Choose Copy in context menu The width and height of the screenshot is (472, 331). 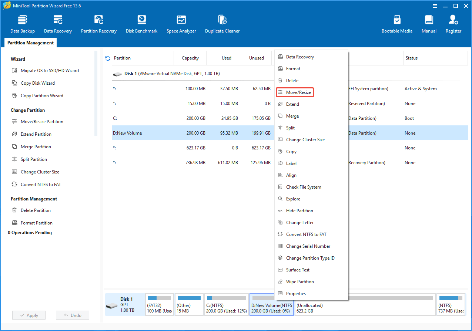click(311, 152)
